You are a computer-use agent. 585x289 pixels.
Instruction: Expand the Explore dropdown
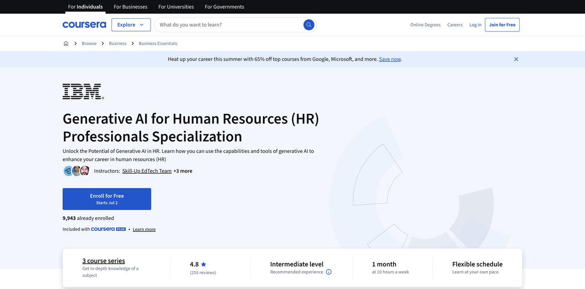pos(131,25)
